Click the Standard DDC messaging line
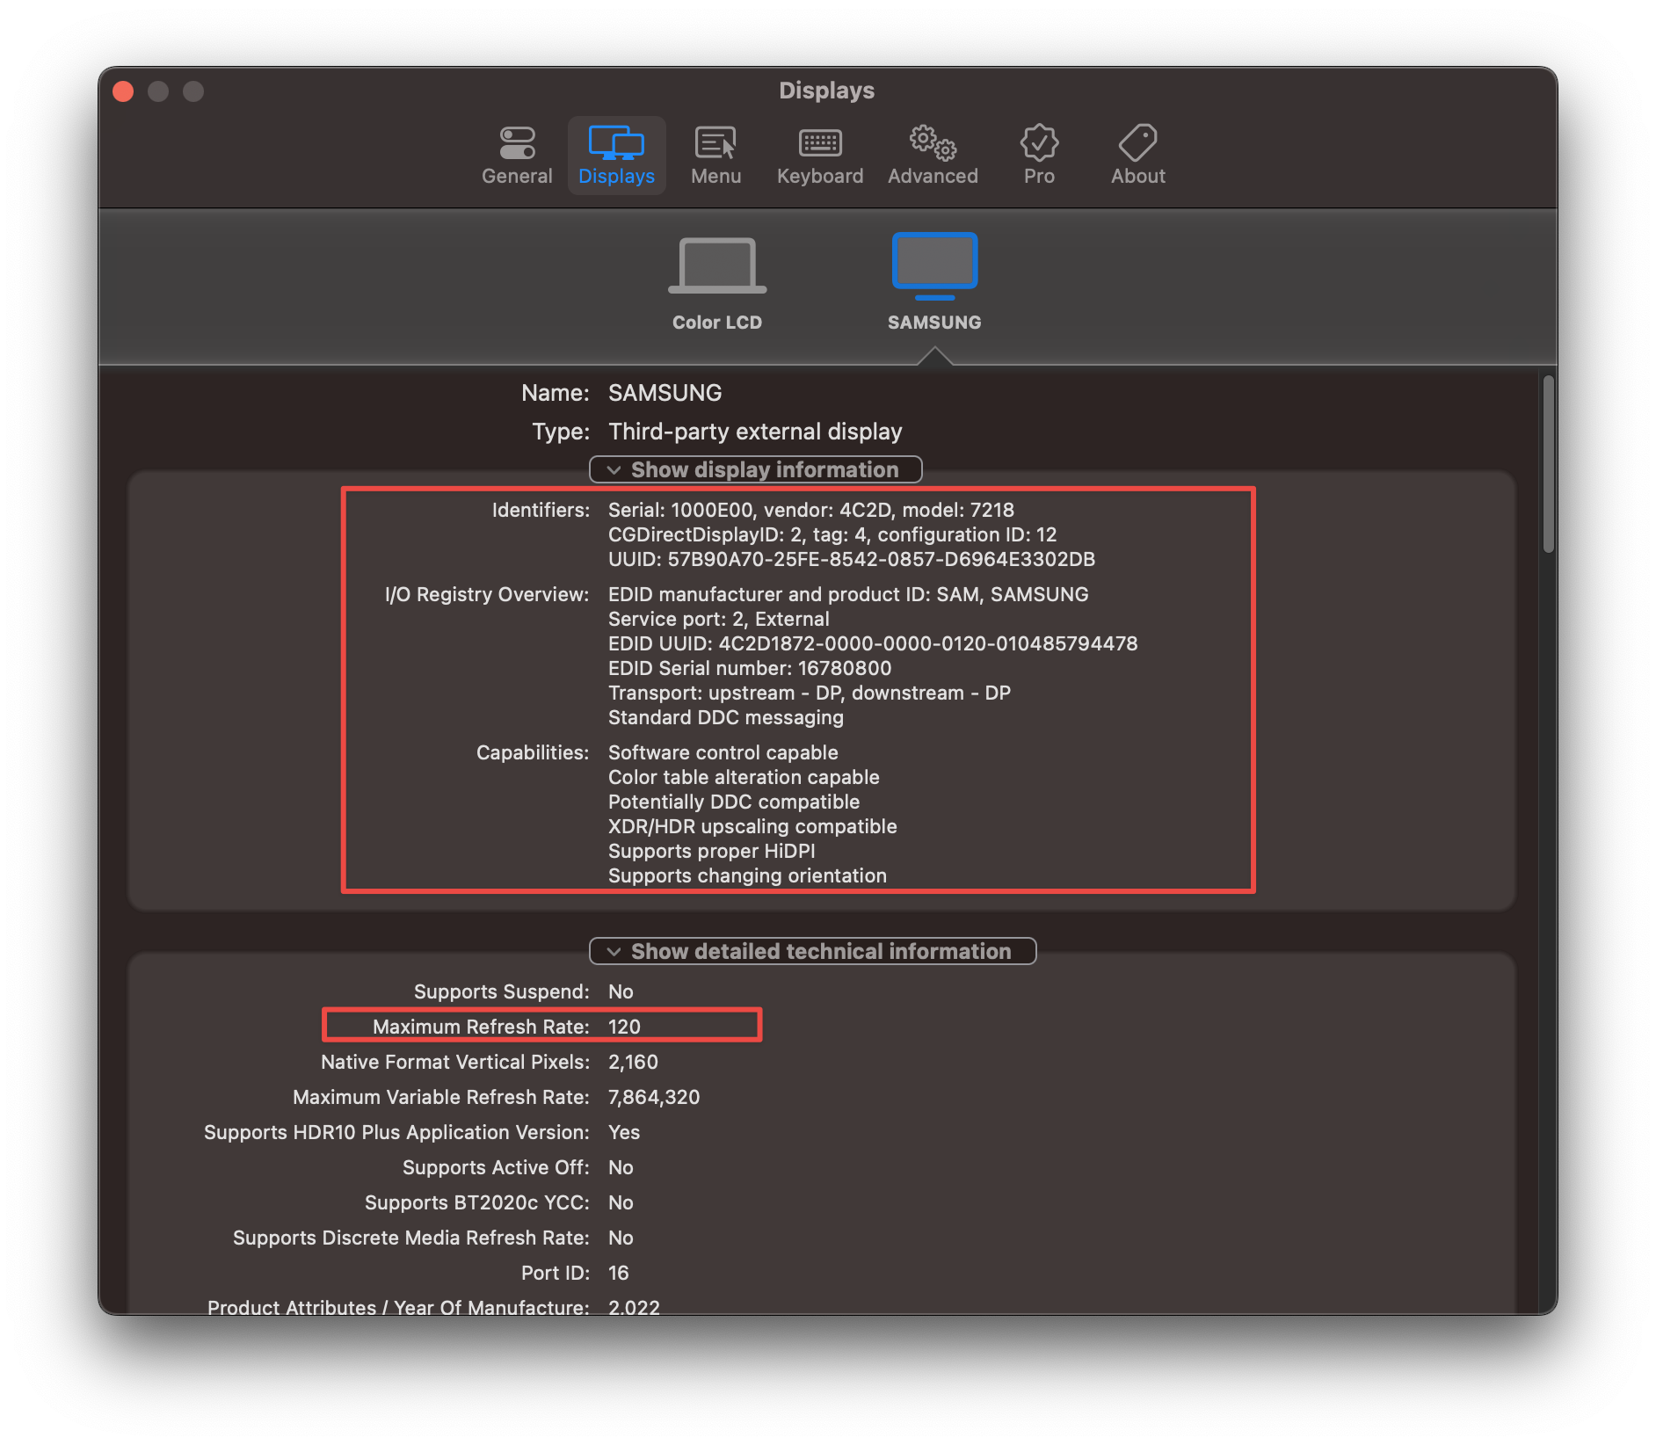The height and width of the screenshot is (1445, 1656). [726, 717]
